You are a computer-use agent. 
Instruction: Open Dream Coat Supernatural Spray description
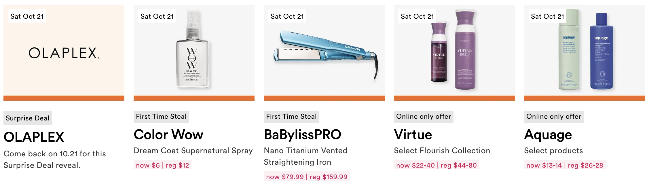pos(193,151)
